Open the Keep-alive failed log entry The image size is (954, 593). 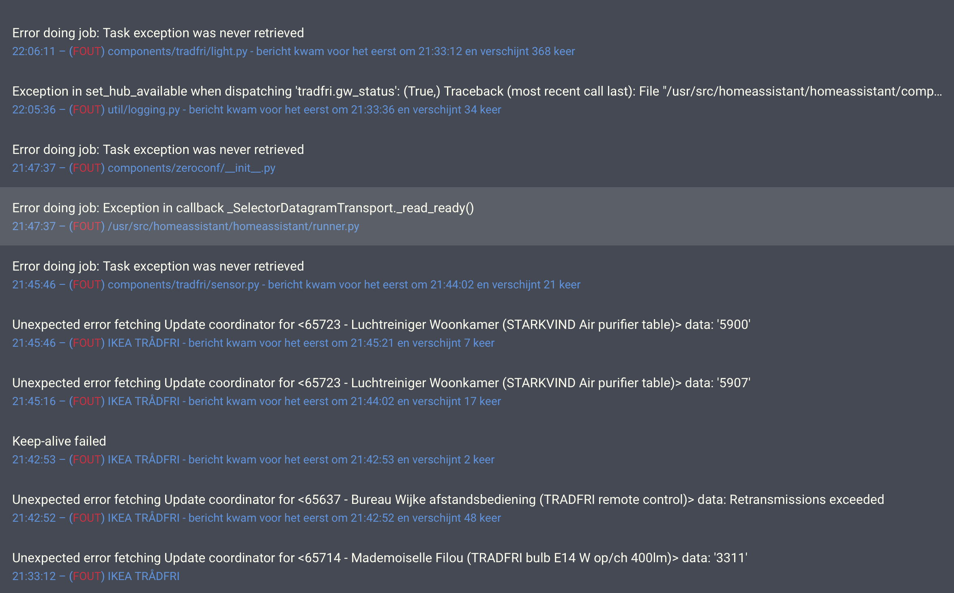[x=59, y=441]
